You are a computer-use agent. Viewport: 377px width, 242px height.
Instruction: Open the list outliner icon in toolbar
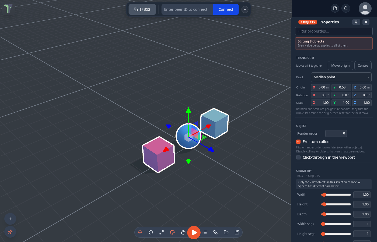tap(205, 232)
